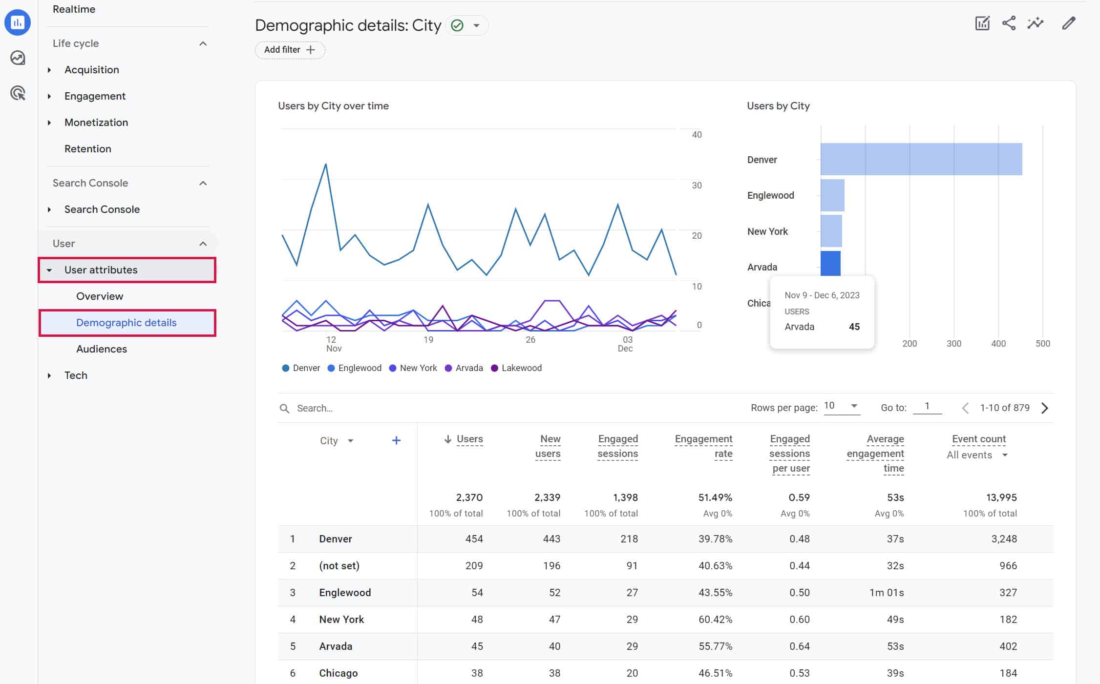This screenshot has height=684, width=1100.
Task: Click Englewood's 1m 01s engagement time
Action: click(887, 593)
